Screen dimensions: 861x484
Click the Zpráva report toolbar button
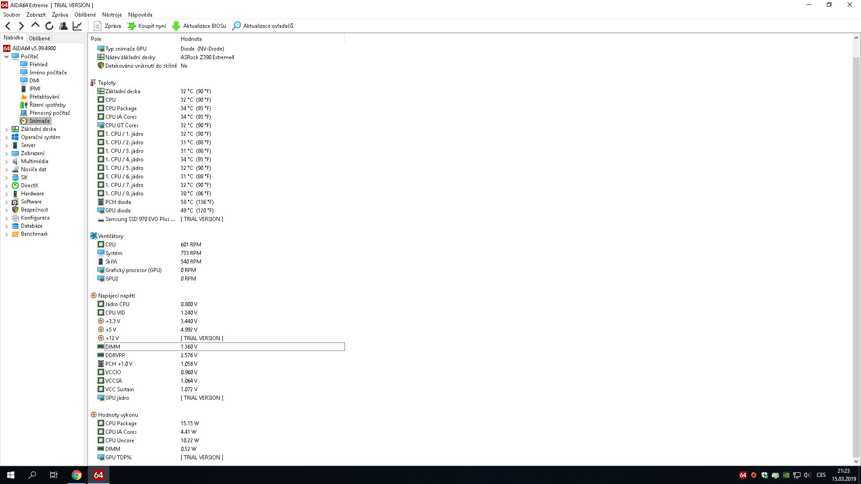107,26
